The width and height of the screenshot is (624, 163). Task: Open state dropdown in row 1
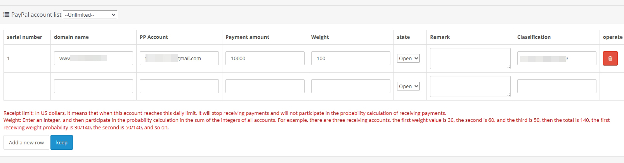(408, 58)
